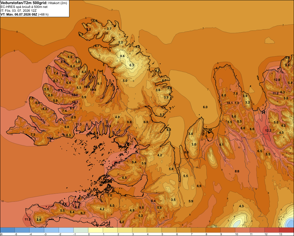Click the legend swatch between -1 and 0
This screenshot has height=236, width=294.
pyautogui.click(x=81, y=230)
